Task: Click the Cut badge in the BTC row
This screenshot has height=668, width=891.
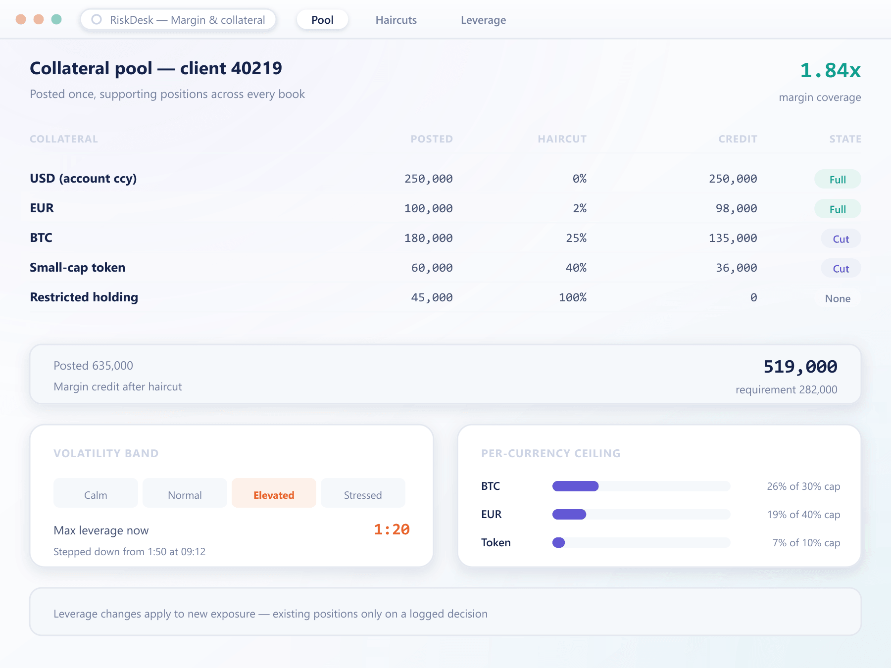Action: pos(841,239)
